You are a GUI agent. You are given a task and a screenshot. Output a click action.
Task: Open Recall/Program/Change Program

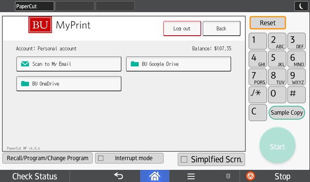pyautogui.click(x=47, y=158)
